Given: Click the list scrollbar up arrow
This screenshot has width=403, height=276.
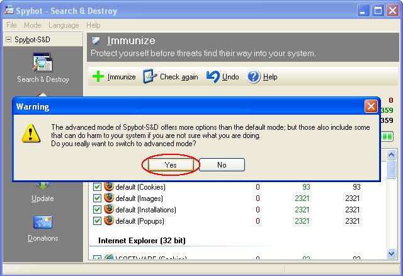Looking at the screenshot, I should (x=392, y=154).
